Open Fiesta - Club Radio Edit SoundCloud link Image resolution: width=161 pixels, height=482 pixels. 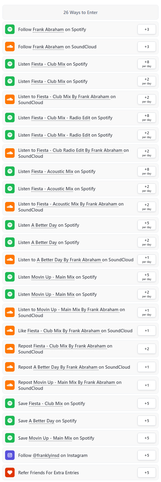[x=80, y=150]
